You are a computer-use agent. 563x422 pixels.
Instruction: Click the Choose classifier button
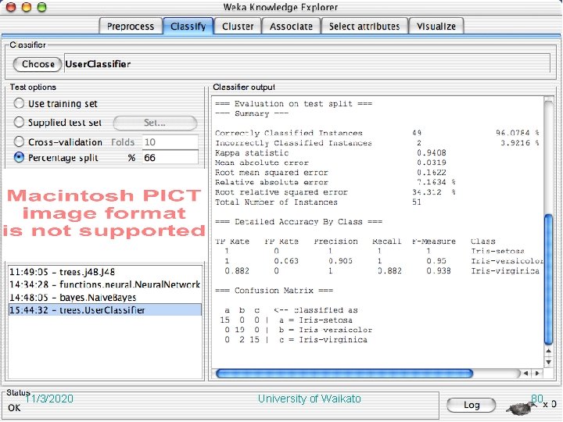point(38,64)
